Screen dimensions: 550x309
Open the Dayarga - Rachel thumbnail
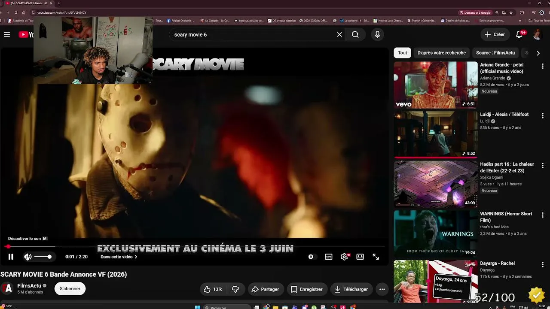(436, 282)
